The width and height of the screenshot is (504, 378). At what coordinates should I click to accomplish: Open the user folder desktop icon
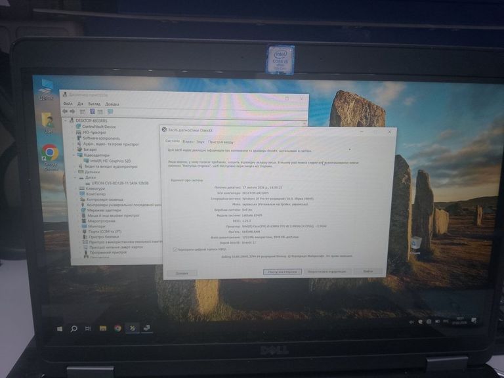pos(47,123)
